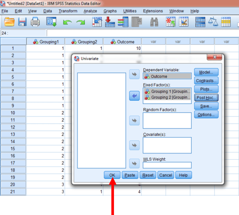Open the Extensions menu

(x=153, y=11)
